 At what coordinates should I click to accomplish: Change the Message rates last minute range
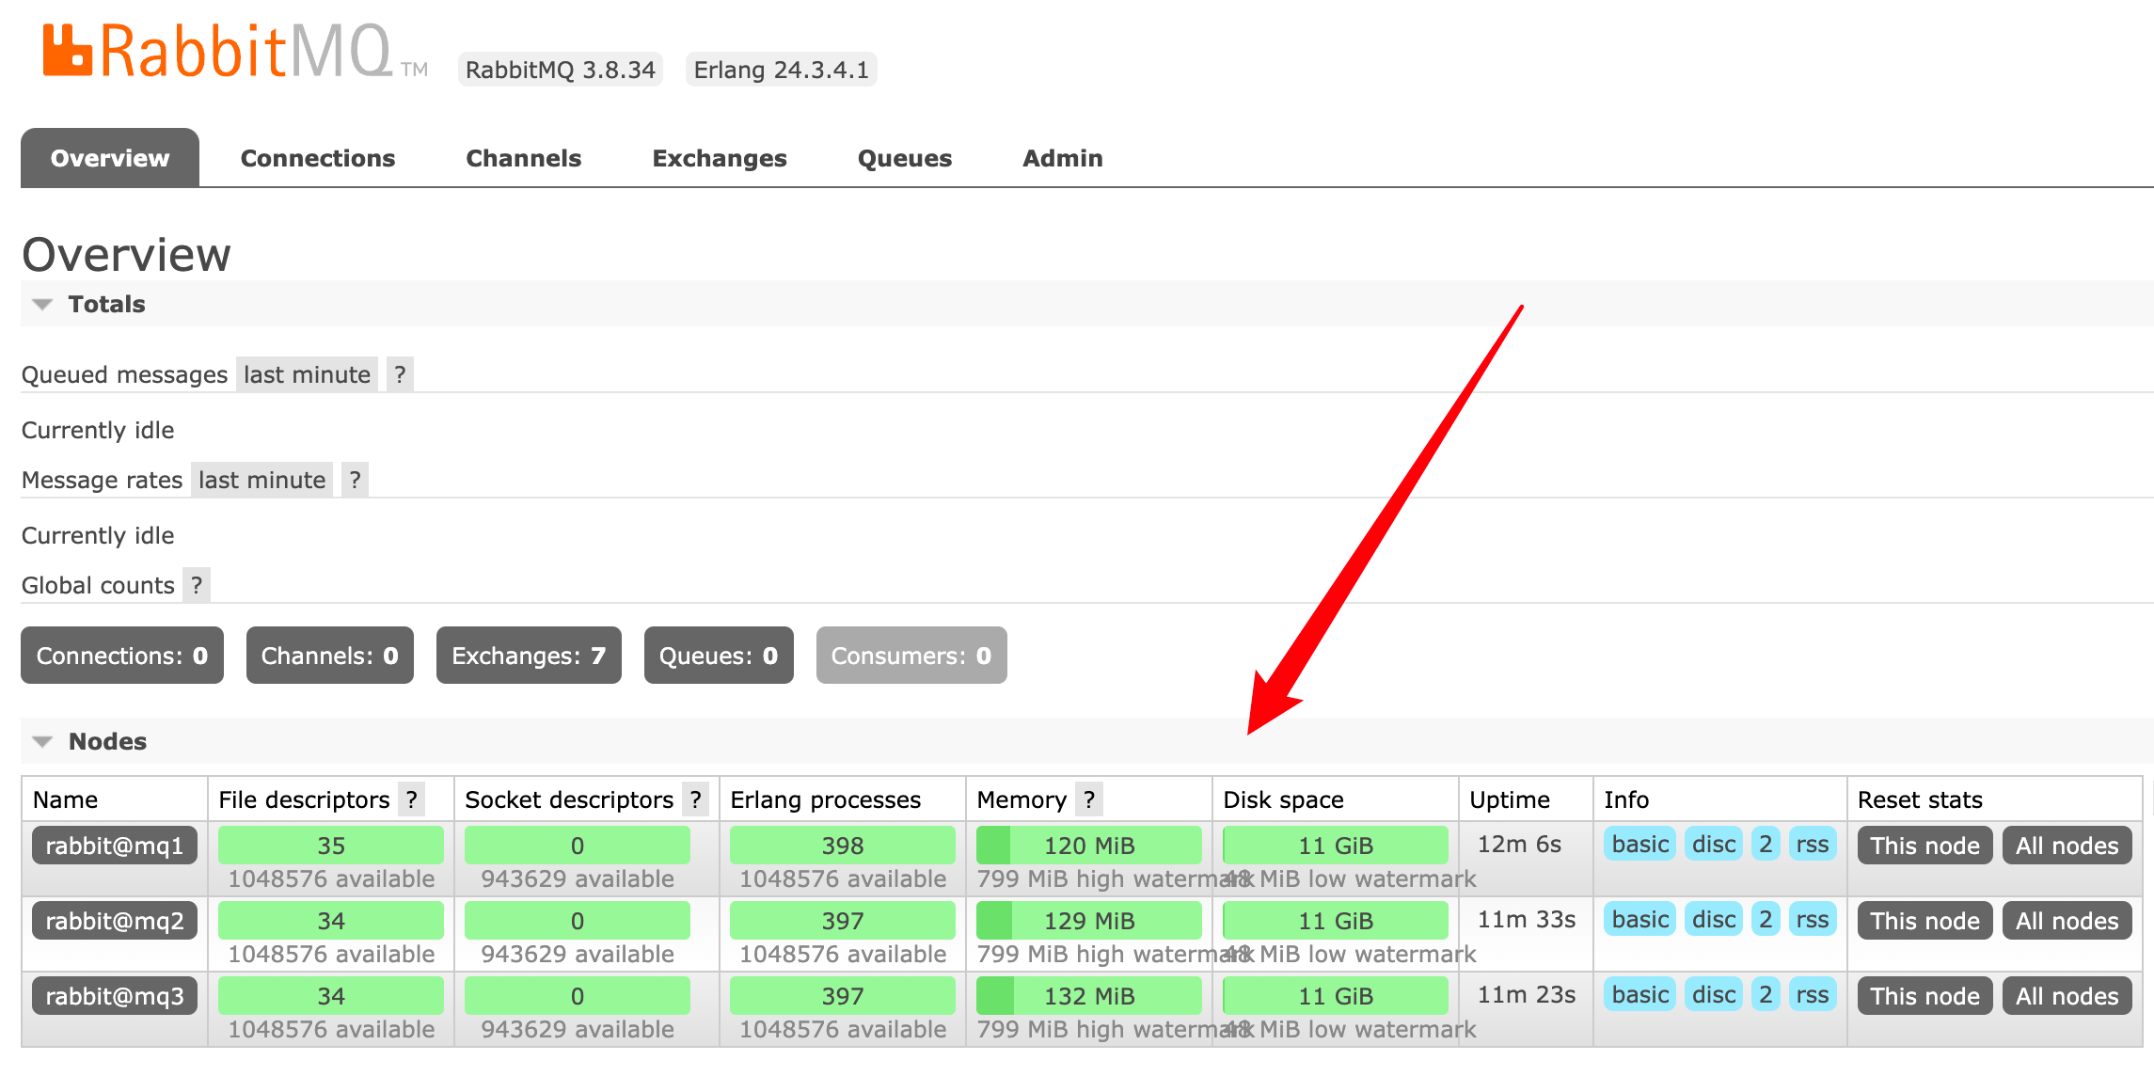pyautogui.click(x=261, y=480)
